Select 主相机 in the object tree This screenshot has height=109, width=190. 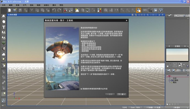point(175,80)
